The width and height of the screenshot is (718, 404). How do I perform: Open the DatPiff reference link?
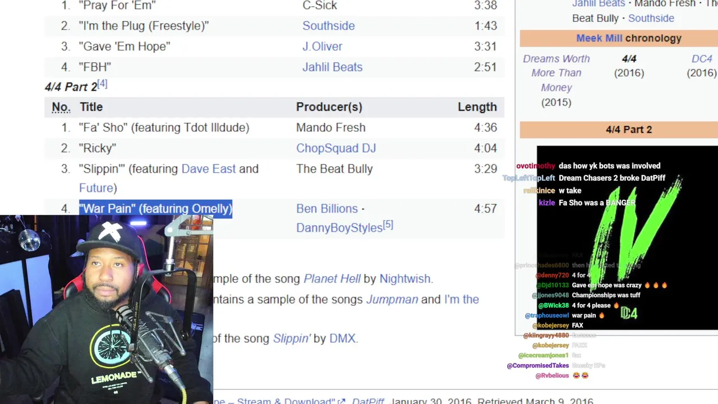368,401
